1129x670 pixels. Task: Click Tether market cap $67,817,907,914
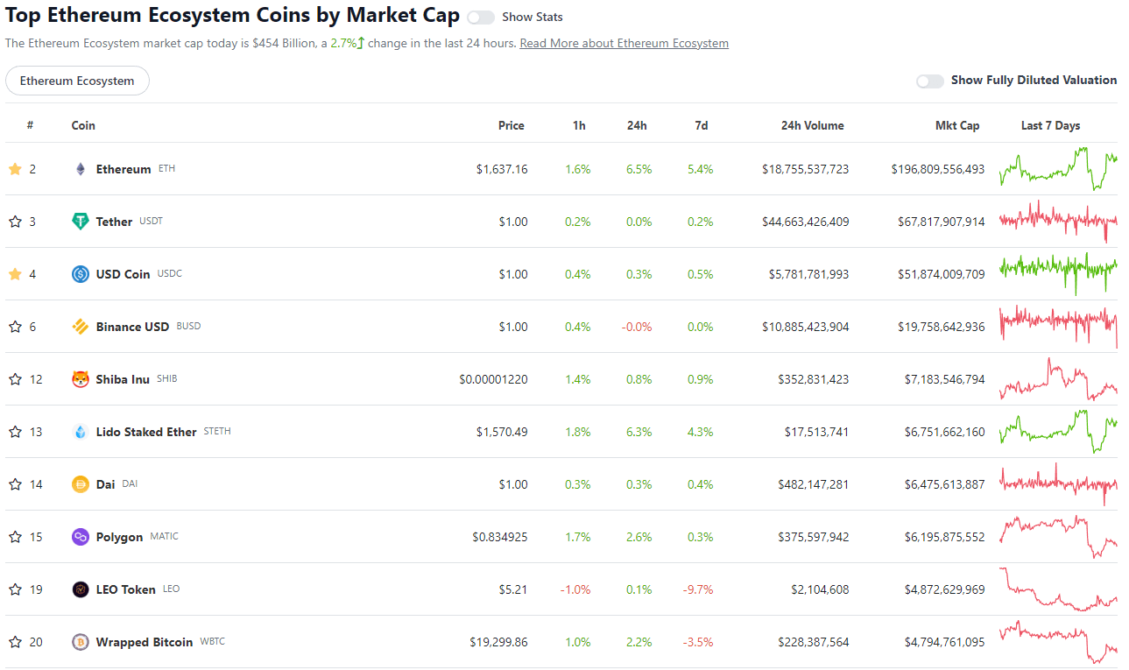(x=942, y=222)
